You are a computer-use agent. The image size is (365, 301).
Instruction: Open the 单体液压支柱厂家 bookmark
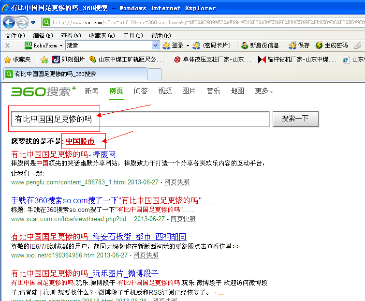pyautogui.click(x=213, y=60)
